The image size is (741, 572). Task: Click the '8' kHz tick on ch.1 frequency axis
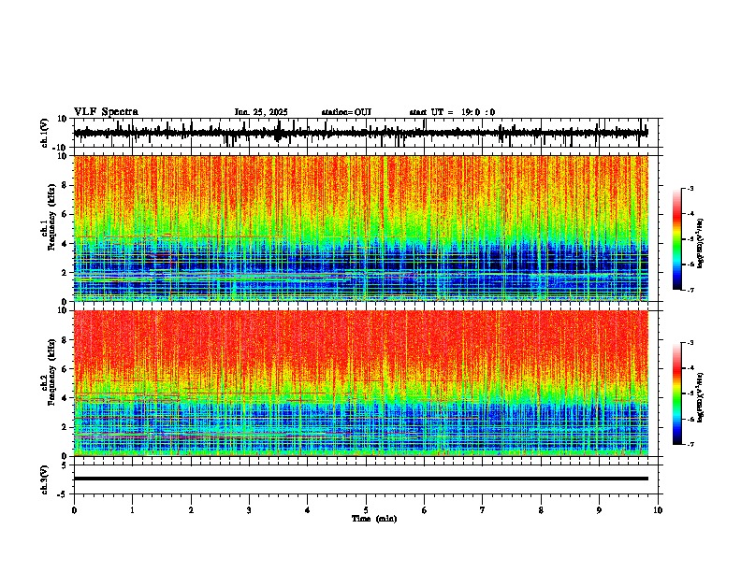click(x=66, y=185)
